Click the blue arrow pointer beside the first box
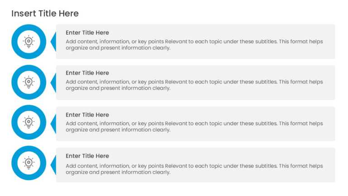The height and width of the screenshot is (196, 348). [54, 42]
